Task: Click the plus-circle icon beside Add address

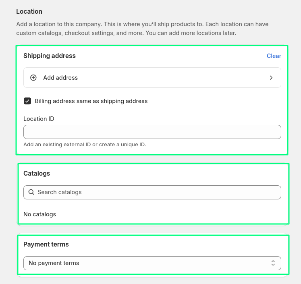Action: pyautogui.click(x=33, y=78)
